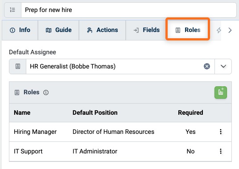
Task: Select the Hiring Manager role name
Action: coord(35,132)
